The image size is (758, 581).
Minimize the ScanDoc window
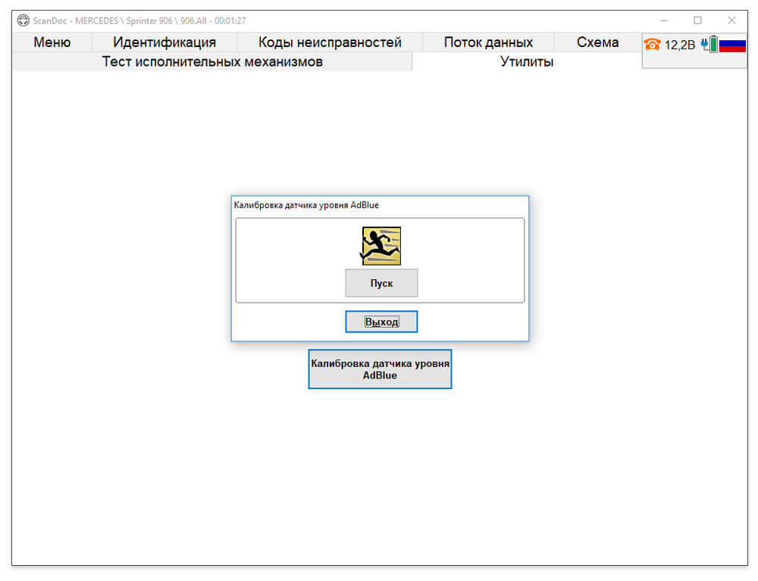[664, 20]
